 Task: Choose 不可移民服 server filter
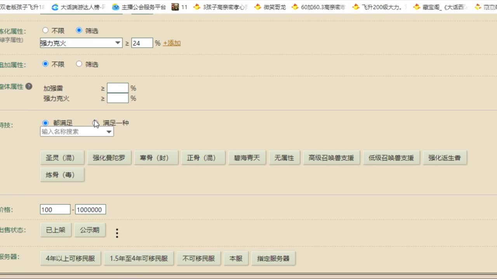point(199,258)
